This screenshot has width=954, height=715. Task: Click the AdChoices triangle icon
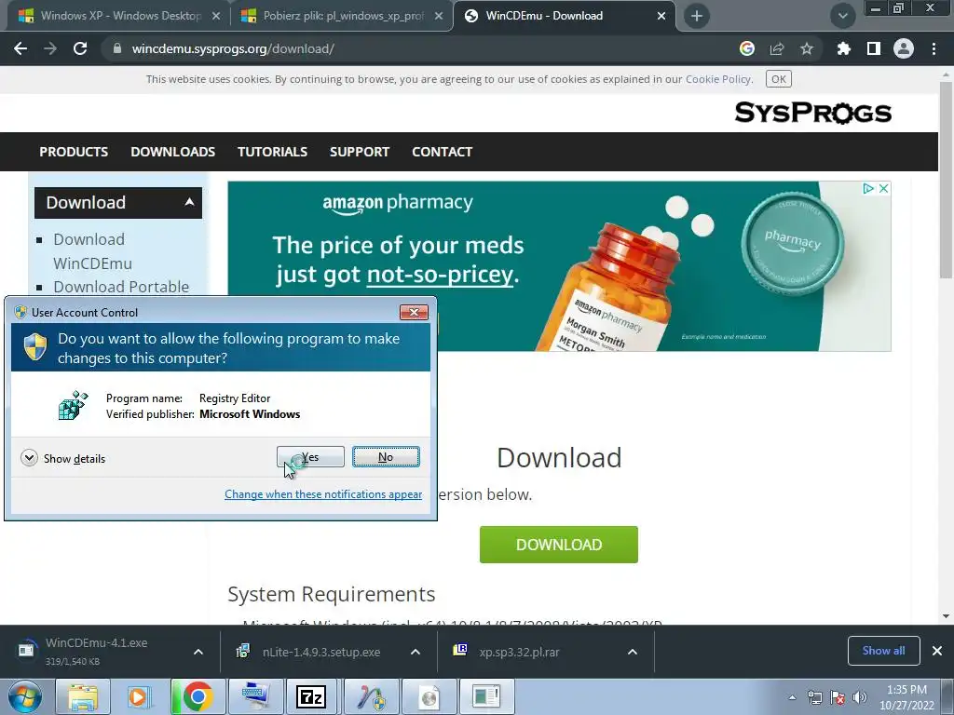(868, 188)
